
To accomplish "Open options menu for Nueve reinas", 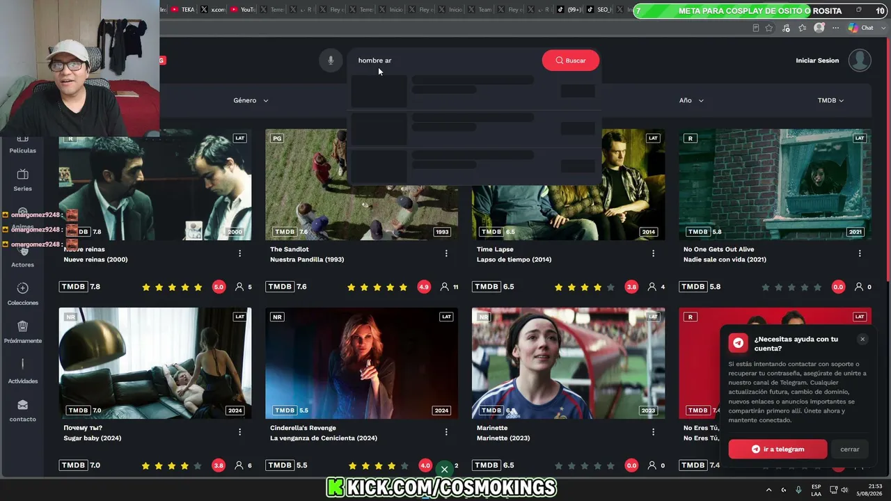I will click(x=240, y=254).
